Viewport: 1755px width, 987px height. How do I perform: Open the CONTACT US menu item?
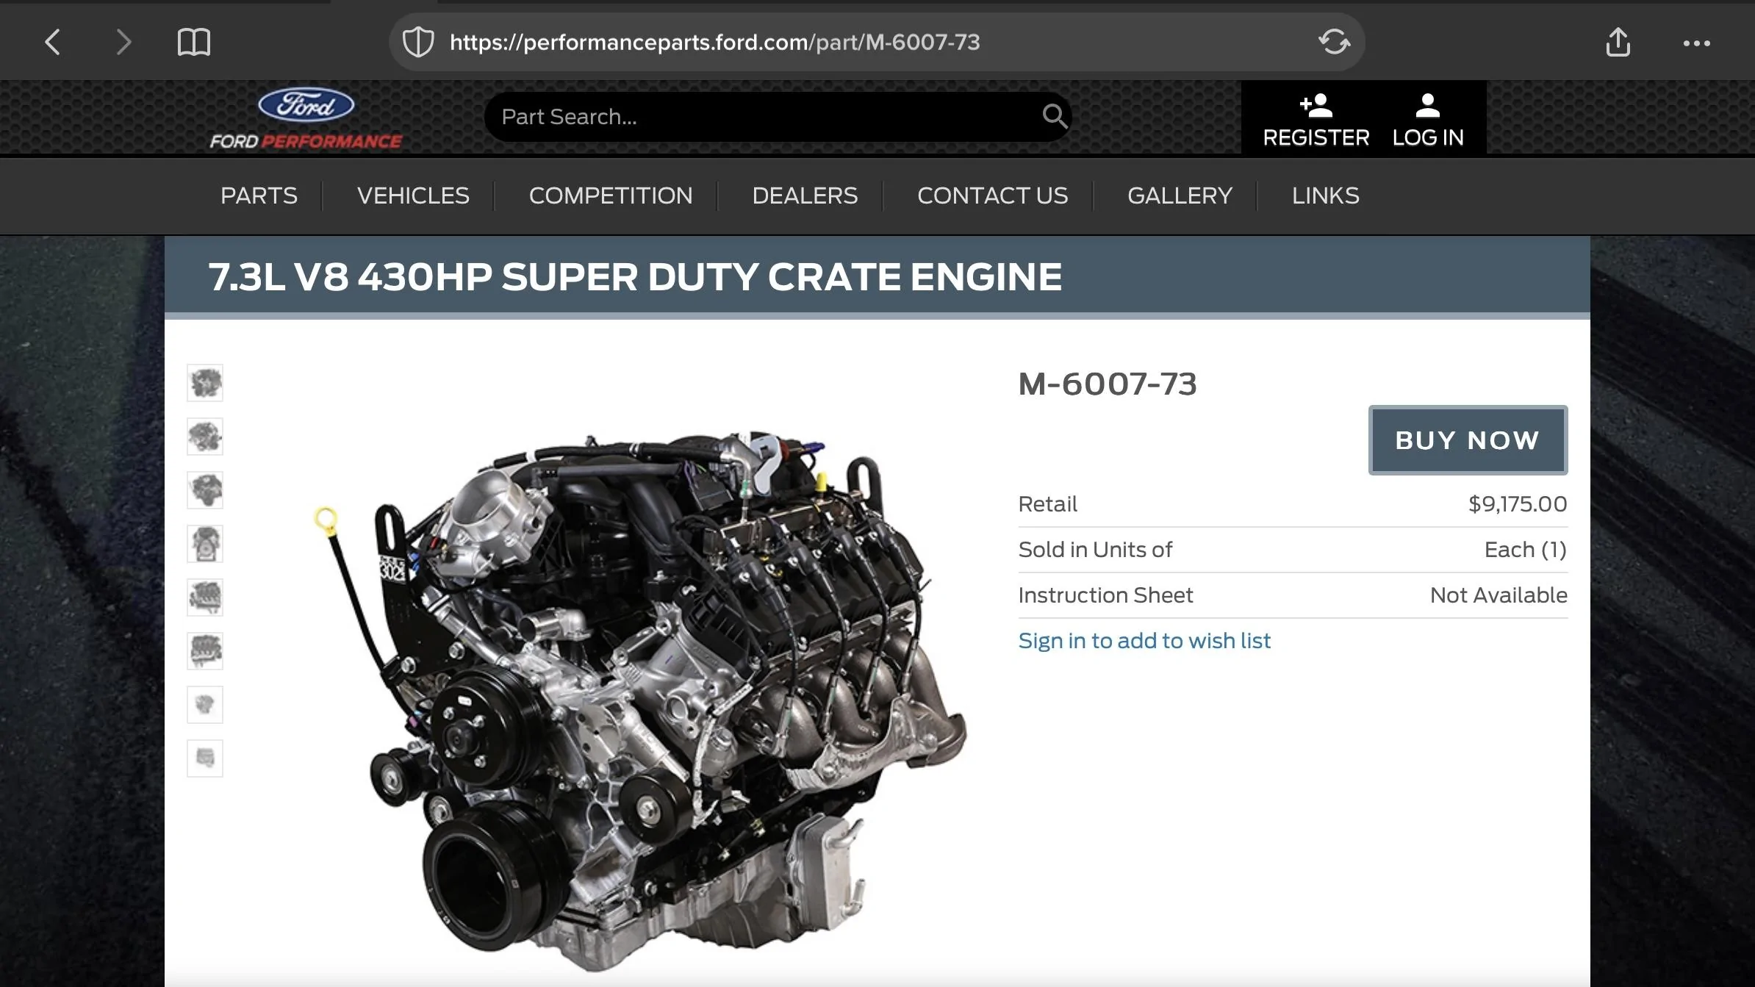992,195
